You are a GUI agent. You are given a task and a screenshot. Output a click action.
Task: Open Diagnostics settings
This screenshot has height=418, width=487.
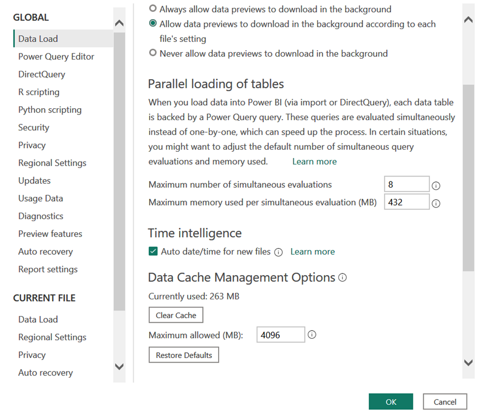coord(41,216)
